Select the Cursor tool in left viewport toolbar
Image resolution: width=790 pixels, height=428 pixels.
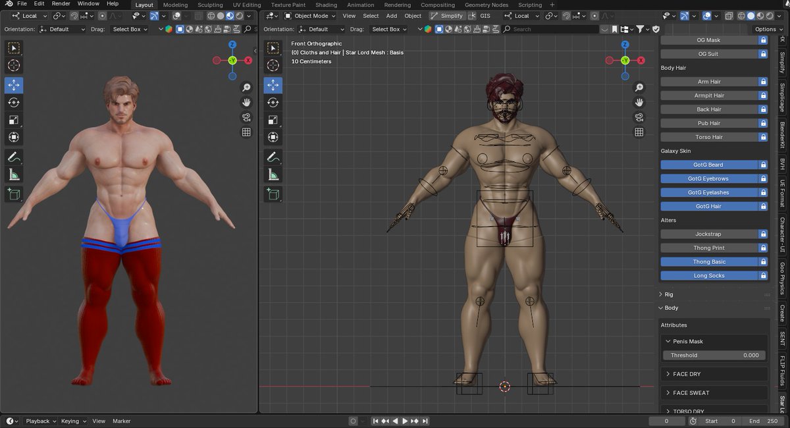coord(14,65)
